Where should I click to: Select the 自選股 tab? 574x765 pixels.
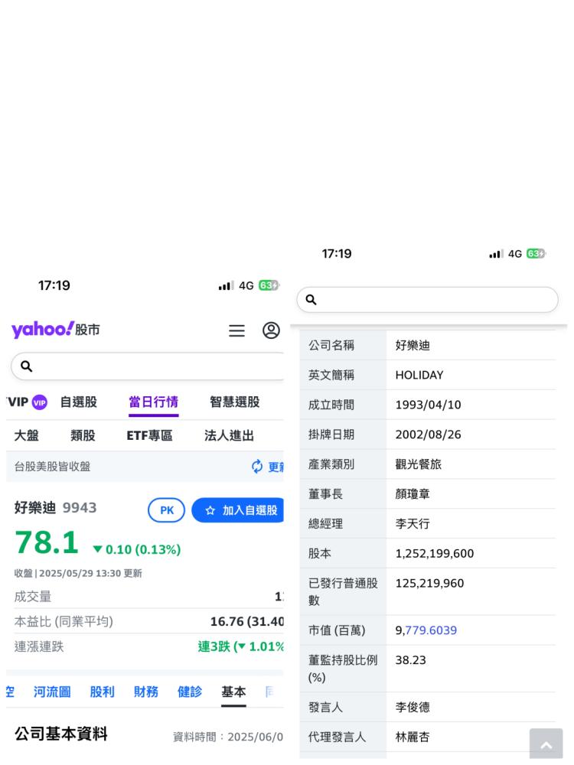tap(79, 402)
